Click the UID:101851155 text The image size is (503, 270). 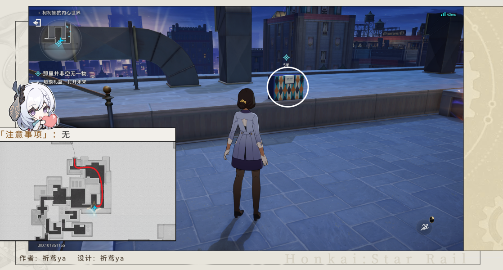click(x=51, y=245)
